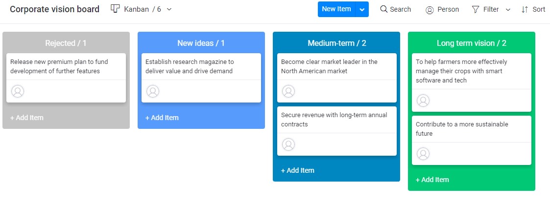Click the Sort label in toolbar
Screen dimensions: 550x205
539,9
